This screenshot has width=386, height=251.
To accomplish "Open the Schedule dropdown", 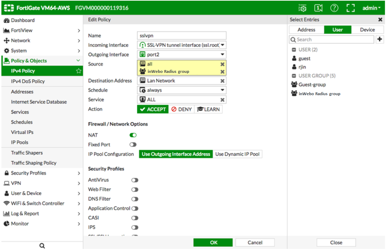I will 222,90.
